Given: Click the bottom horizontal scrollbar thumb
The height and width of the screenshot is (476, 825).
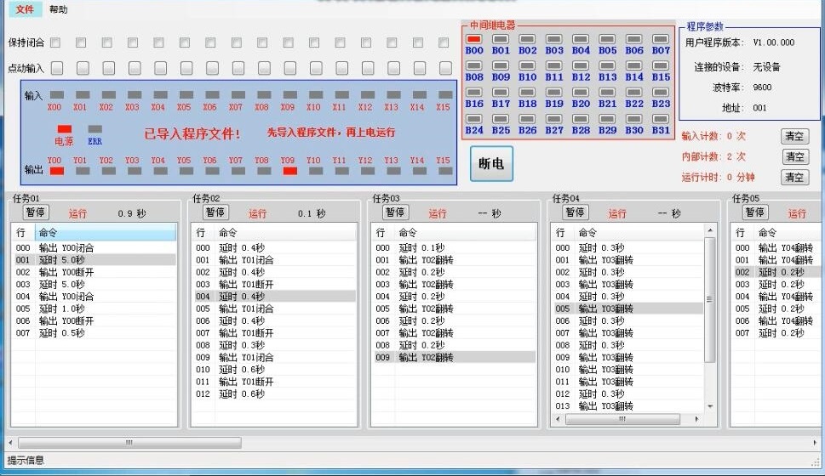Looking at the screenshot, I should [129, 442].
